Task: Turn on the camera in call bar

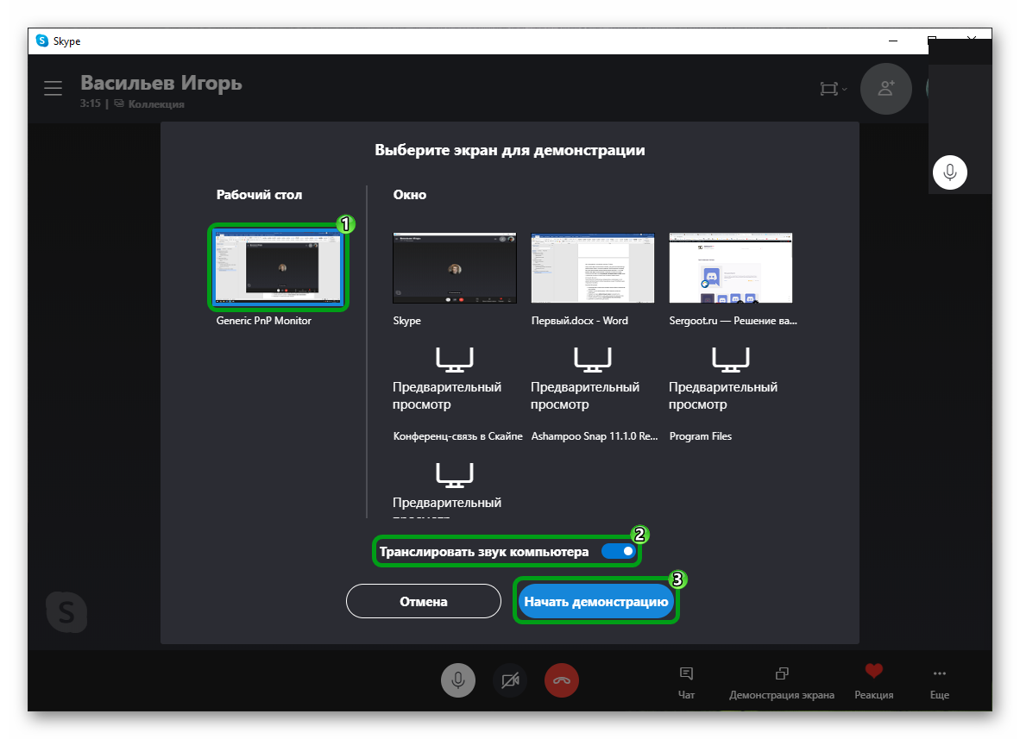Action: [510, 680]
